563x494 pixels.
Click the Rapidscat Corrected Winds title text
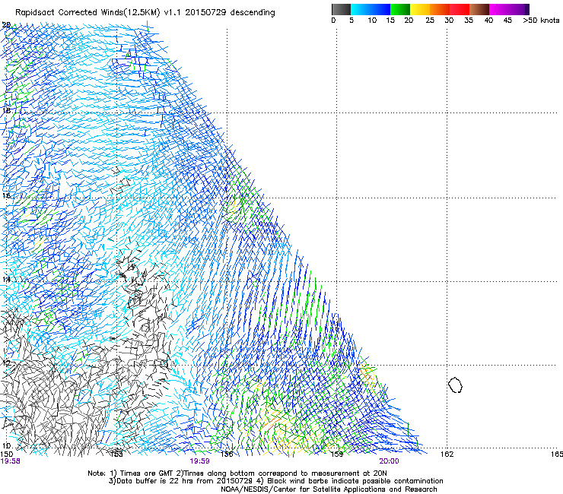click(145, 12)
